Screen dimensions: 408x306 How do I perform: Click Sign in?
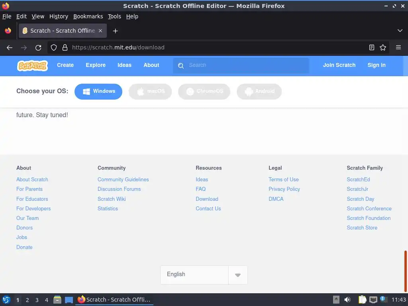tap(377, 65)
